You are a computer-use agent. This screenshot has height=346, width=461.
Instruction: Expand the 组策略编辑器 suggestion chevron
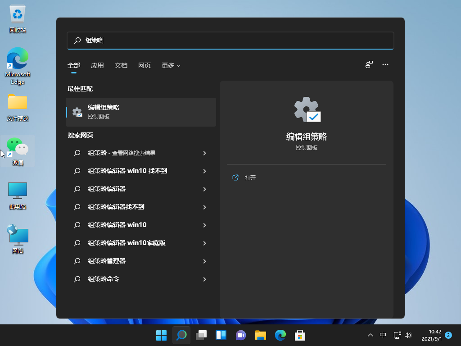click(205, 189)
